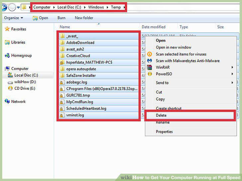The width and height of the screenshot is (242, 181).
Task: Select the CProgram Files (x86)Opera37 file
Action: coord(102,89)
